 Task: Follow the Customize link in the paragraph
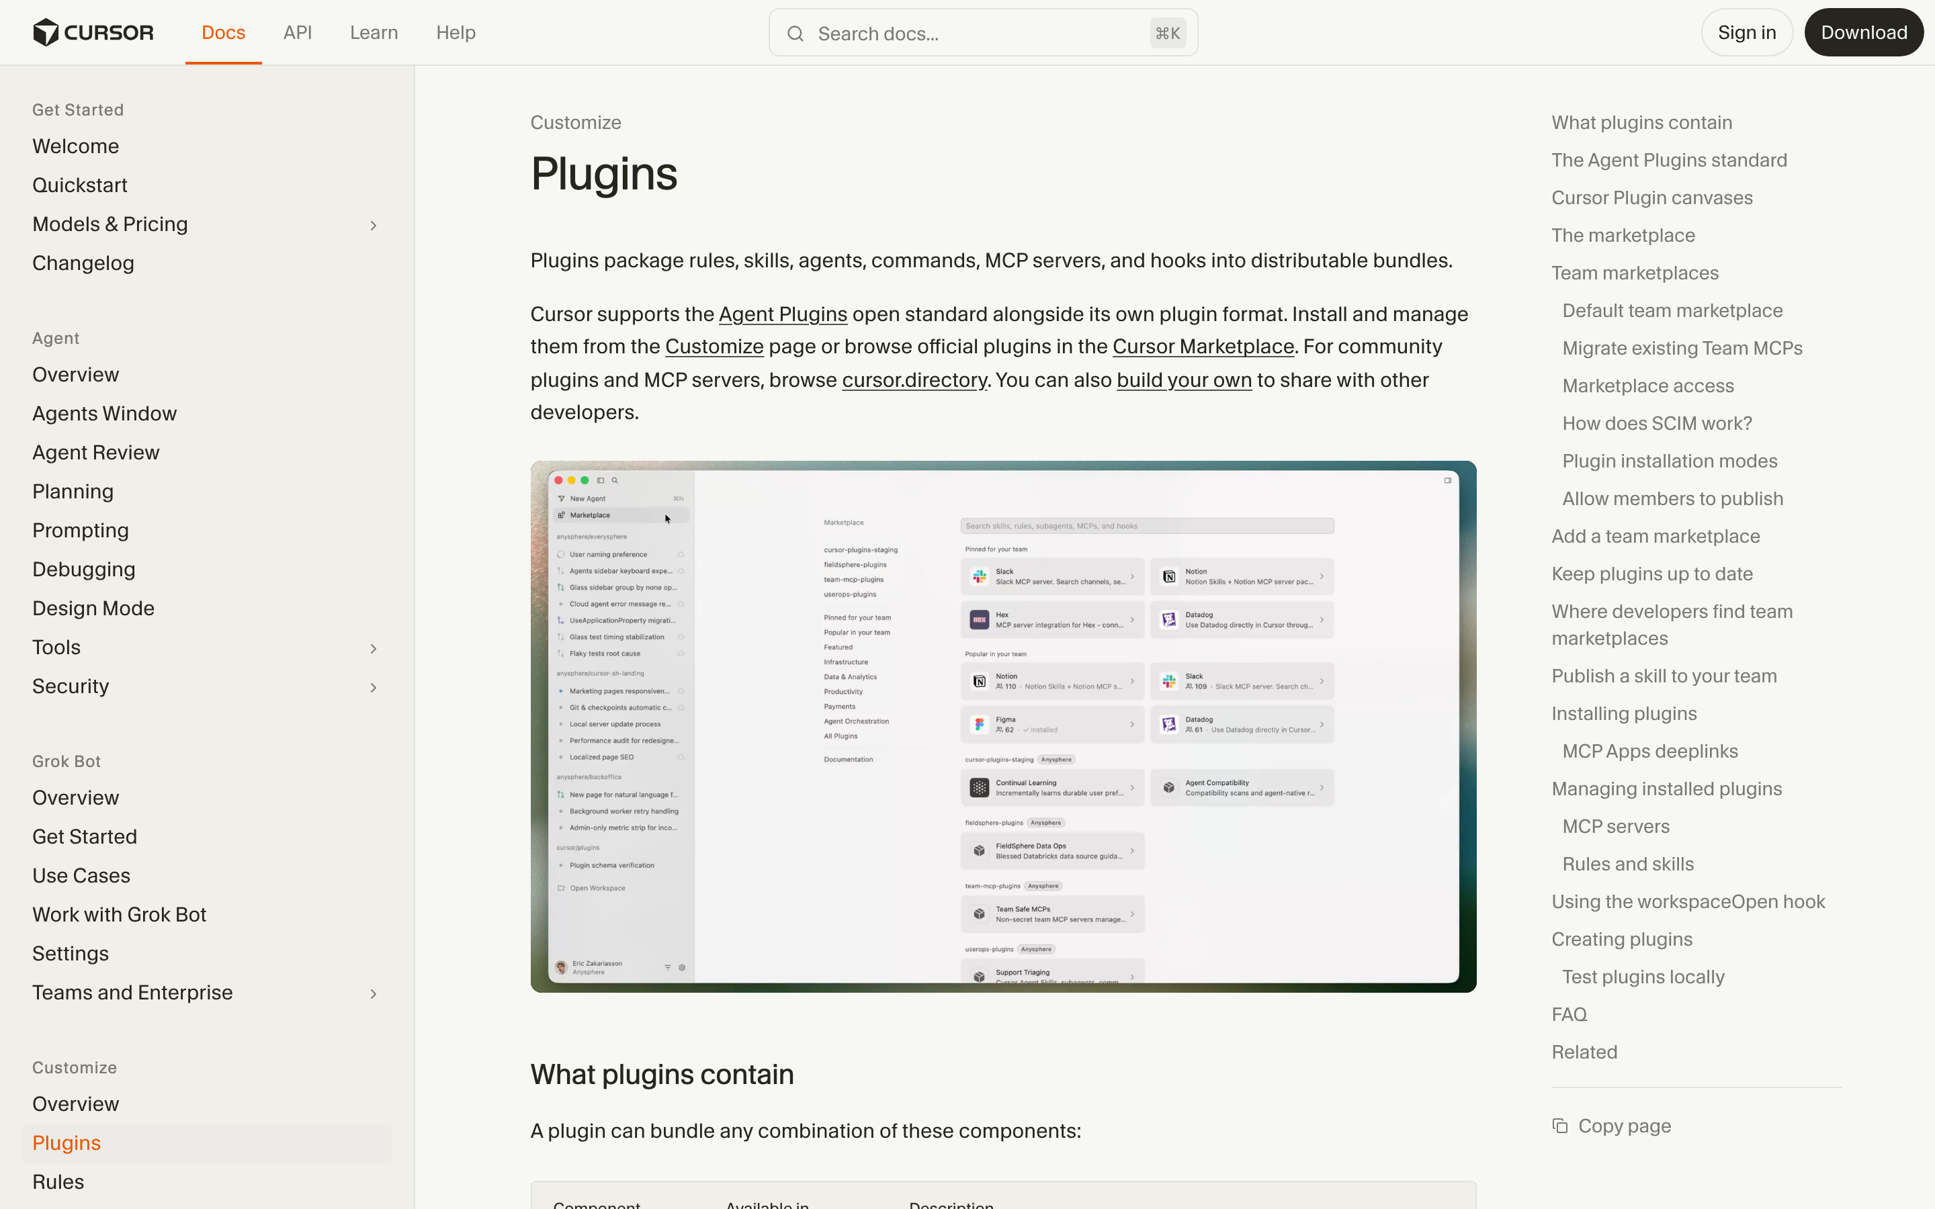714,346
